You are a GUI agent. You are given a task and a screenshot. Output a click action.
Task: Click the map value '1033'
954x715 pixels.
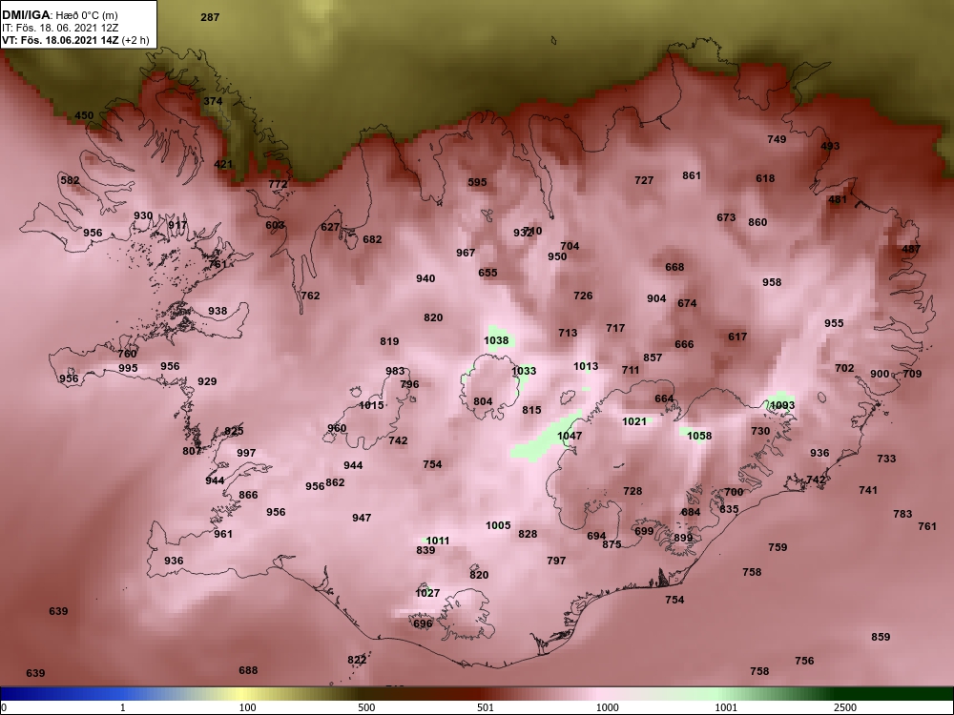tap(524, 371)
